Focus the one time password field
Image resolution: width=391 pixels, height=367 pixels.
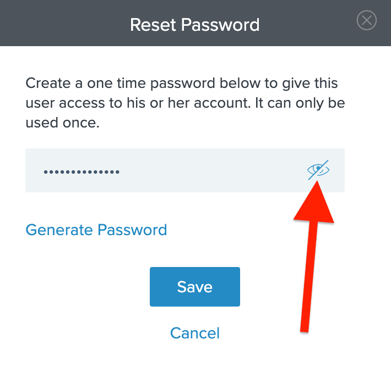(x=185, y=170)
